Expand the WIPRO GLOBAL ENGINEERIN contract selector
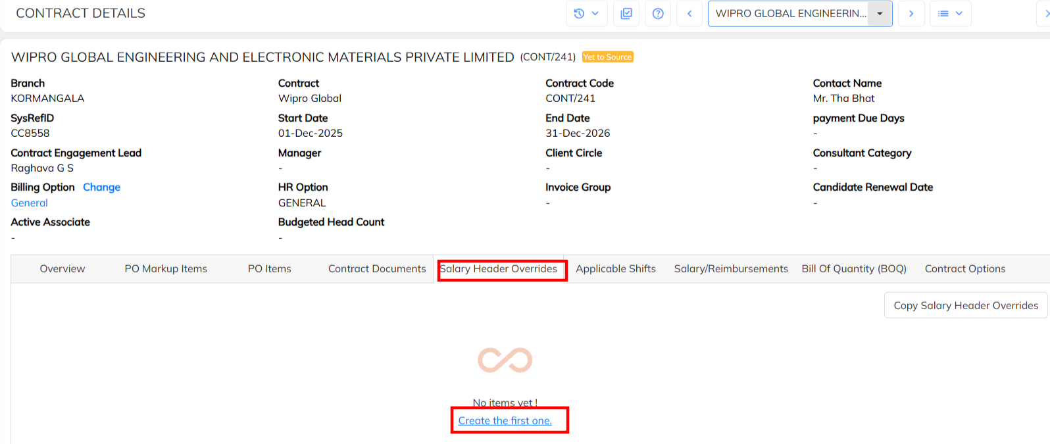Viewport: 1050px width, 444px height. 879,14
